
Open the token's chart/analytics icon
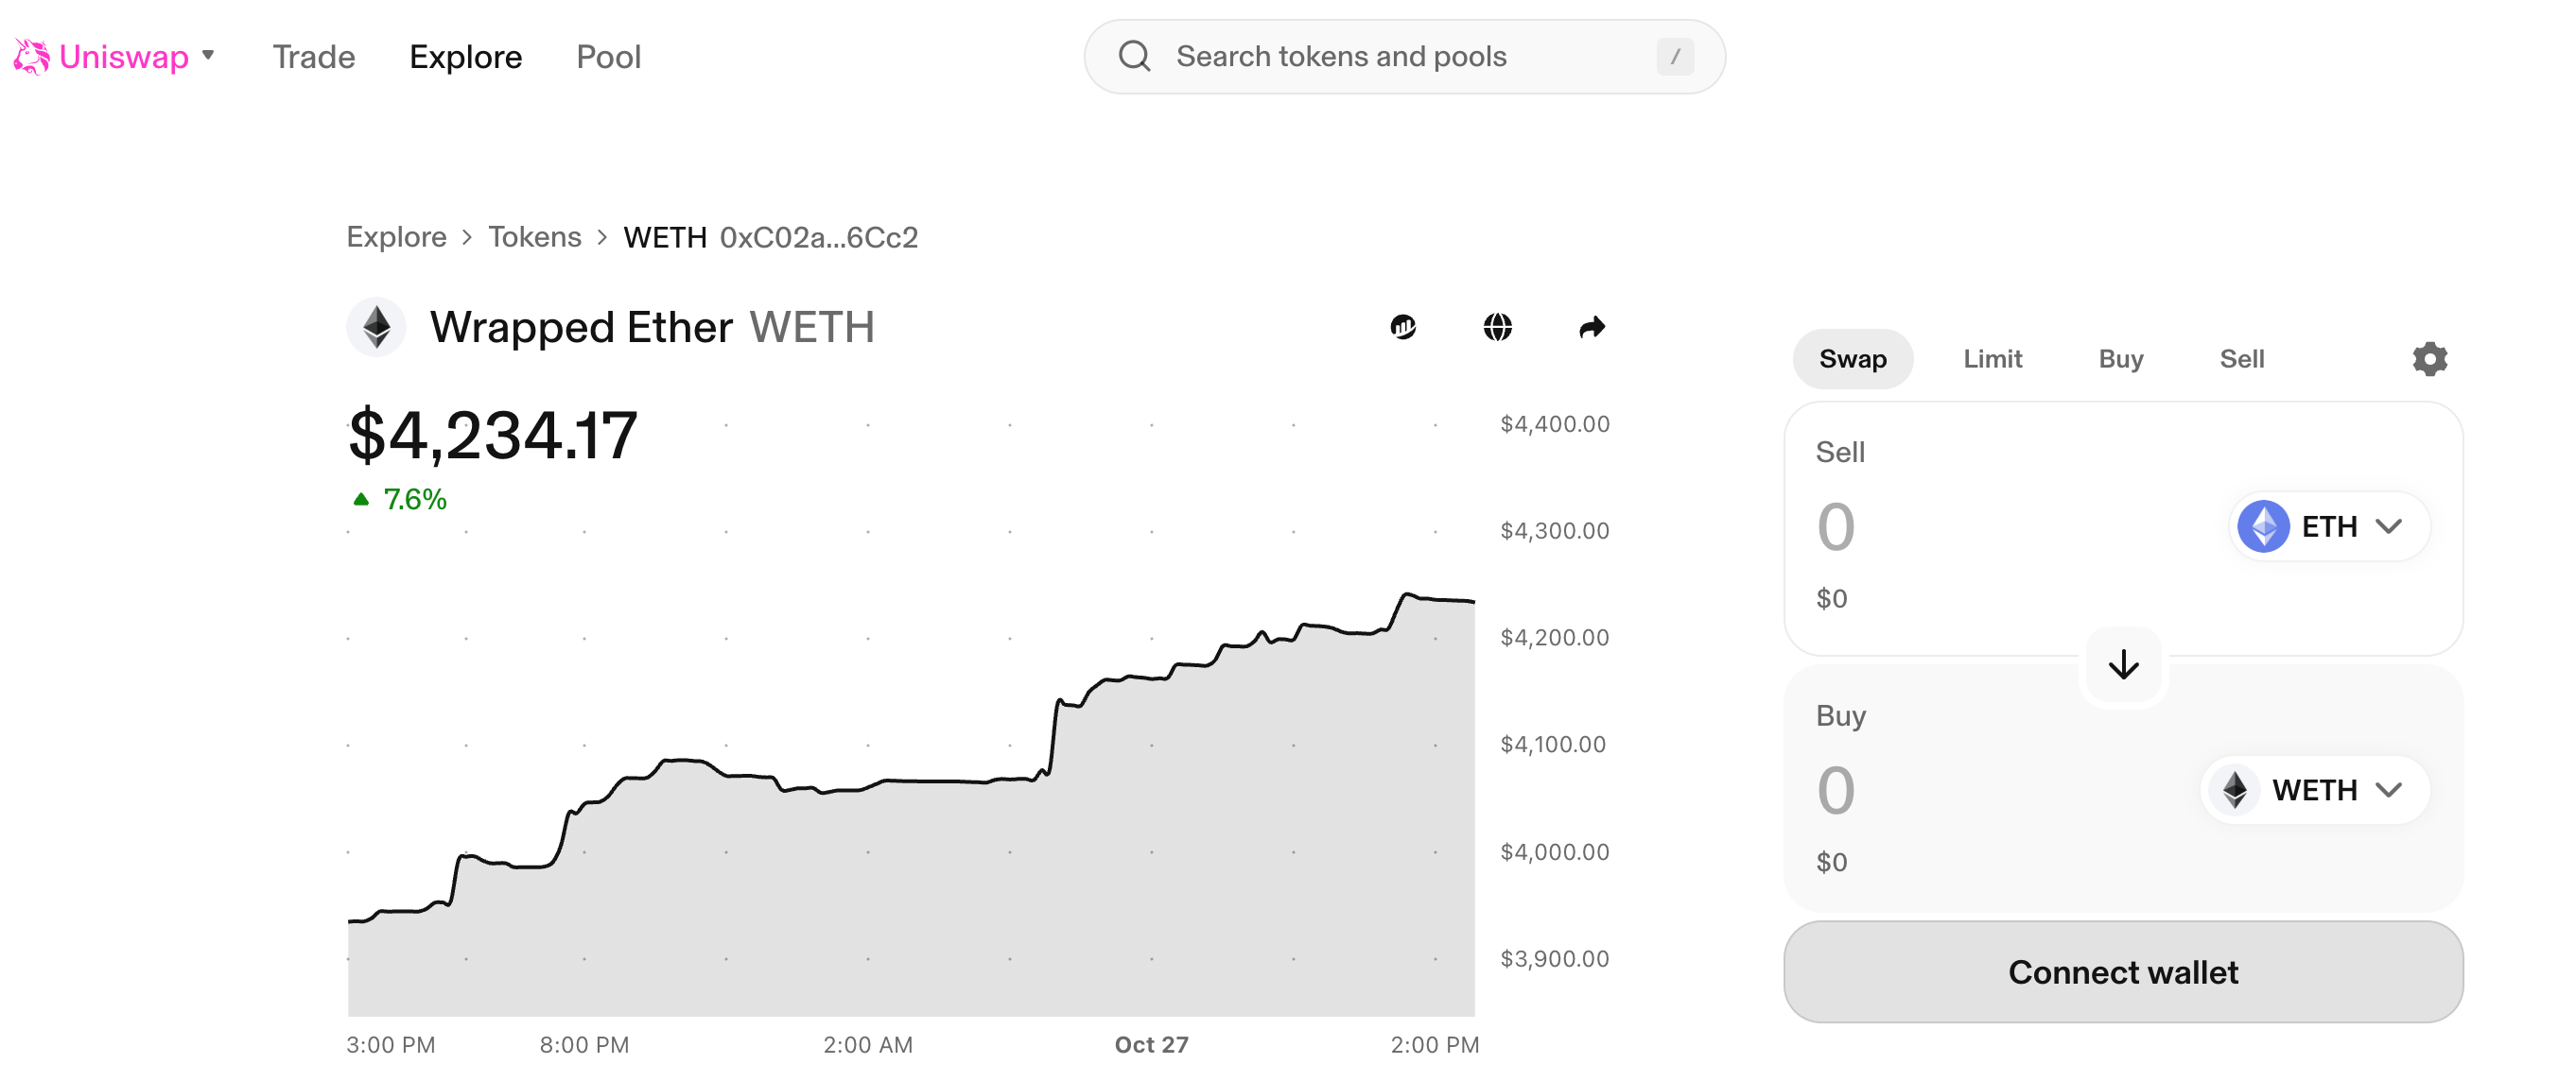click(1404, 327)
